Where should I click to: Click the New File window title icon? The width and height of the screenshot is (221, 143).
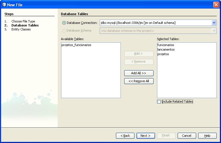click(4, 5)
